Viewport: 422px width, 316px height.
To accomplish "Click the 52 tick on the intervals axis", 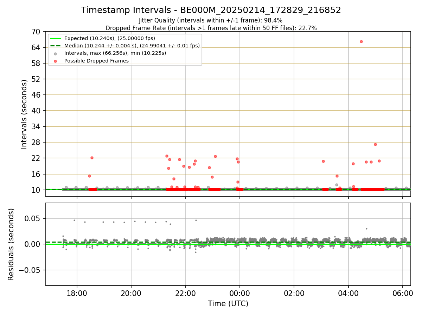I will tap(37, 79).
